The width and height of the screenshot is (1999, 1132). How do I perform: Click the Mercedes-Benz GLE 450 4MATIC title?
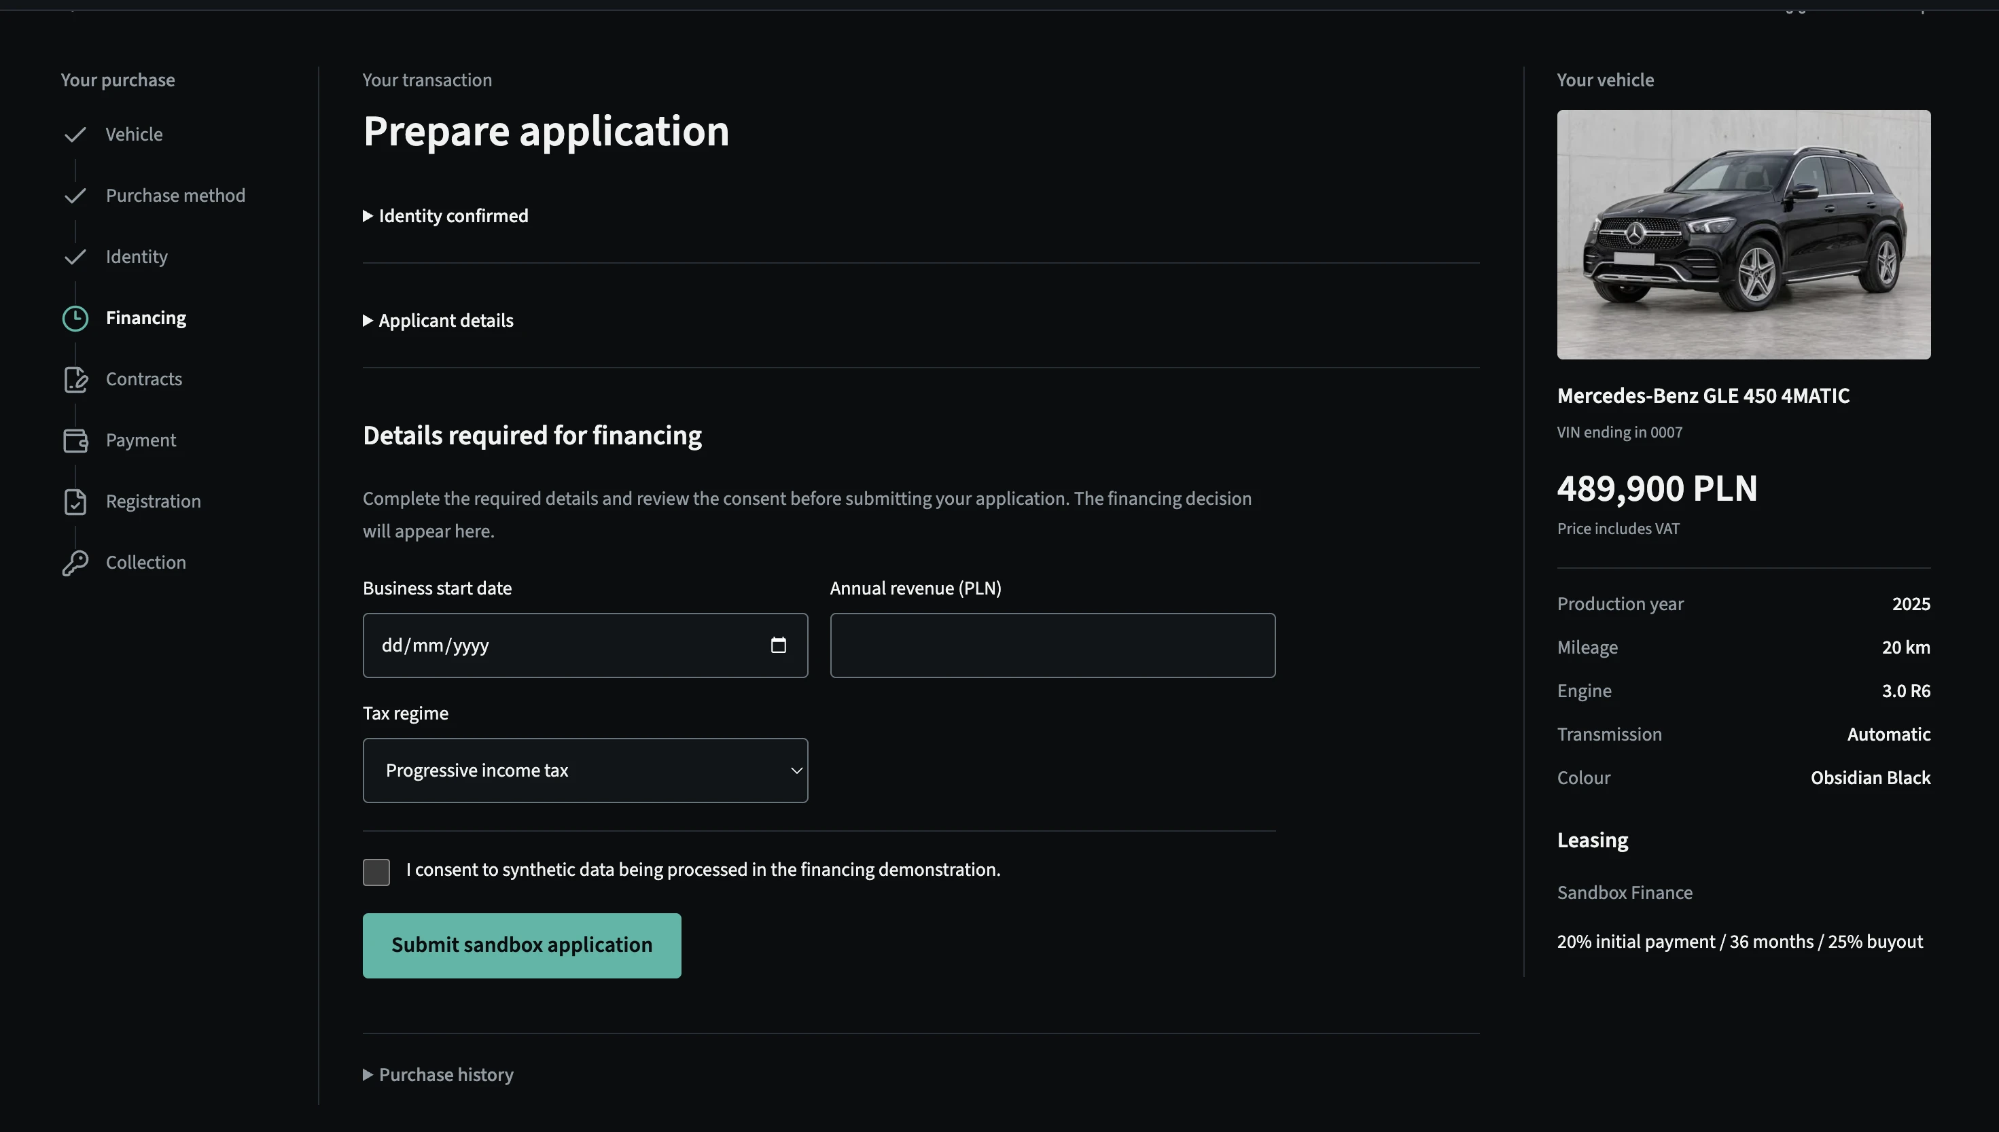click(x=1703, y=397)
